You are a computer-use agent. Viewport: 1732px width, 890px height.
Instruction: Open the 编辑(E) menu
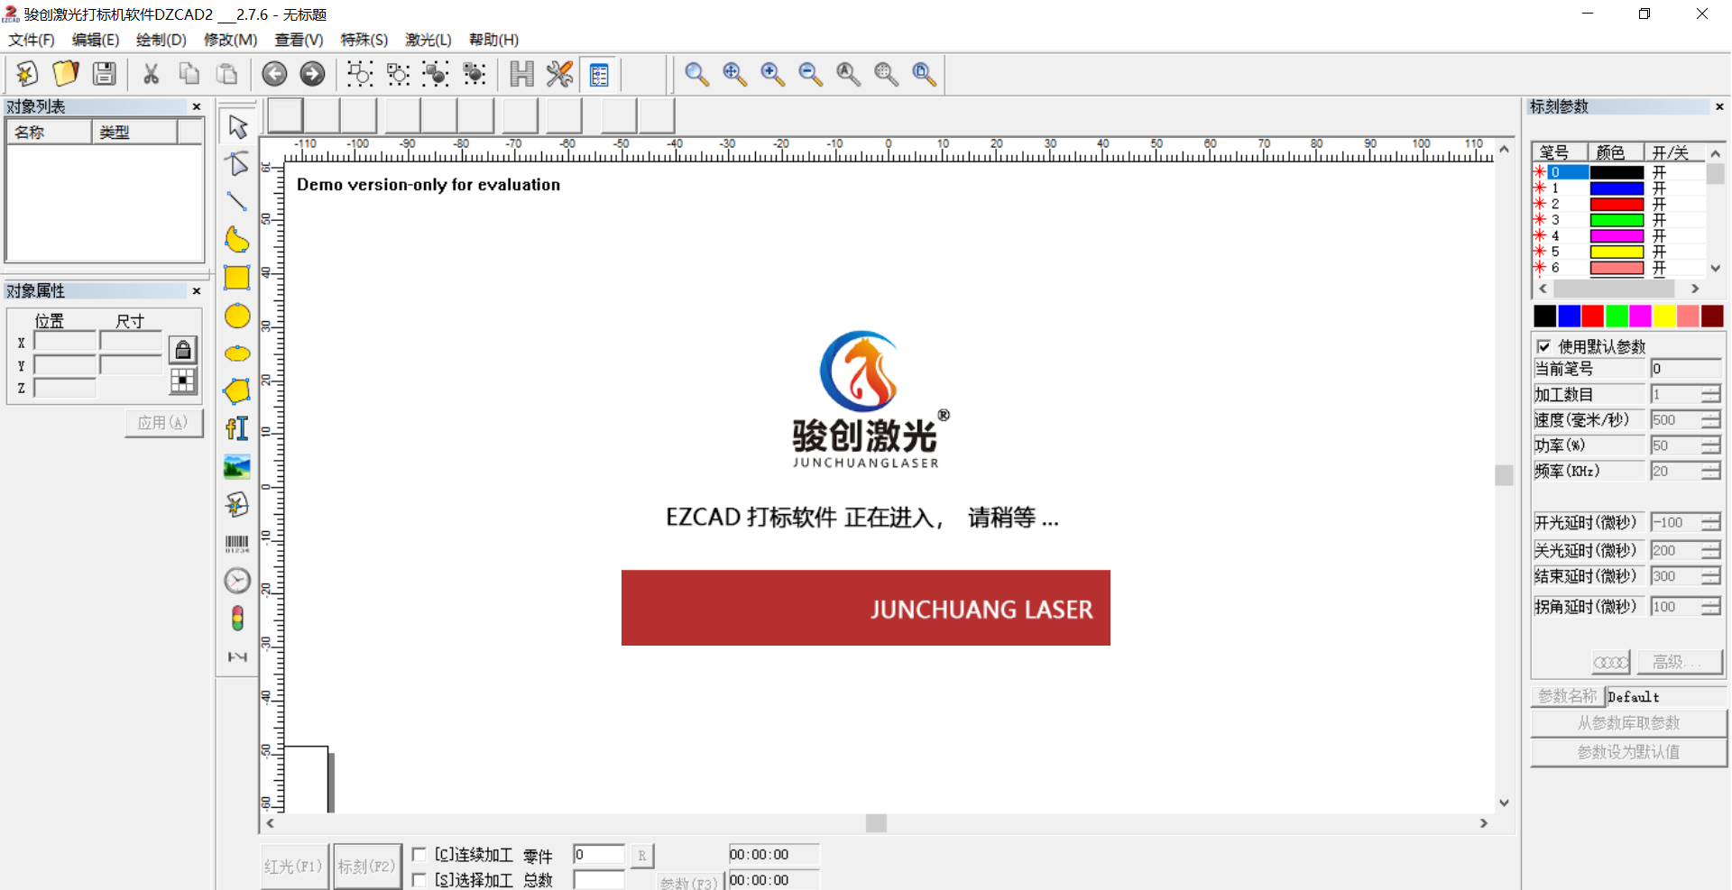coord(96,40)
